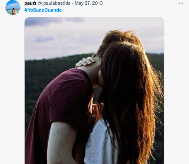This screenshot has height=164, width=189.
Task: Click the display name pau
Action: (29, 3)
